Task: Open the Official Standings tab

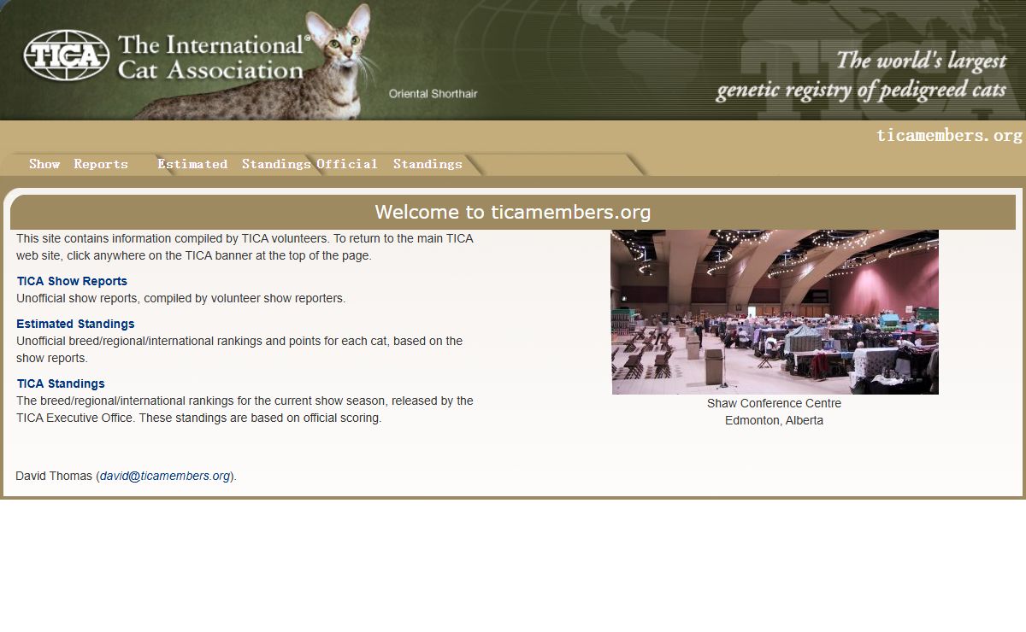Action: pos(389,164)
